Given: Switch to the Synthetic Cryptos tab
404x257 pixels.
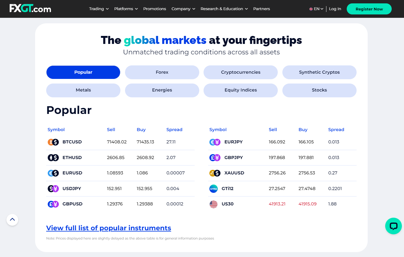Looking at the screenshot, I should coord(319,72).
